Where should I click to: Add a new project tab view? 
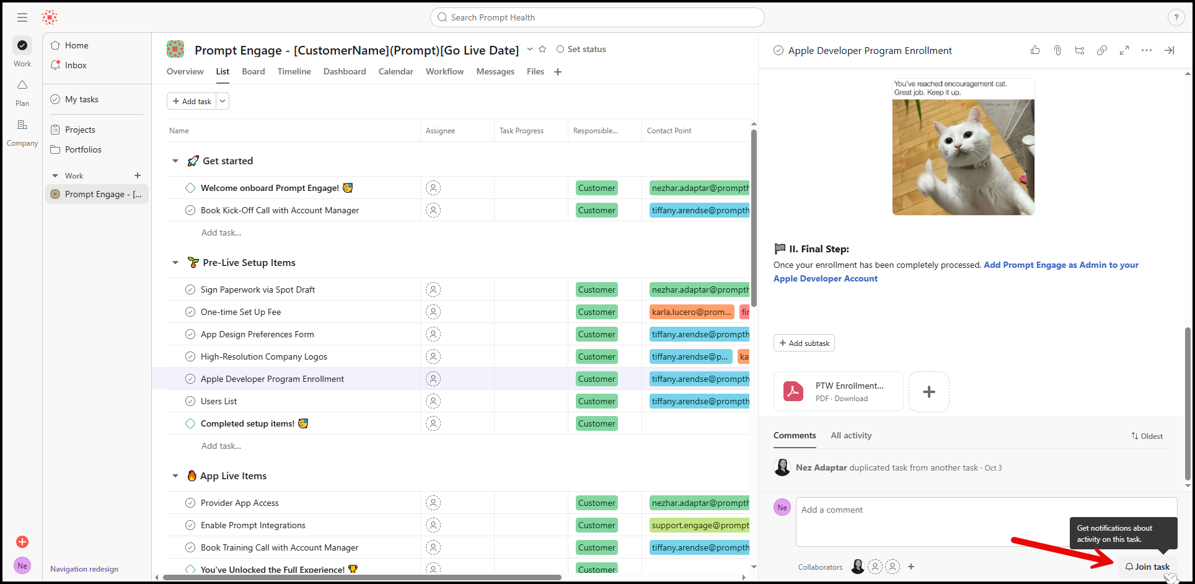click(558, 72)
